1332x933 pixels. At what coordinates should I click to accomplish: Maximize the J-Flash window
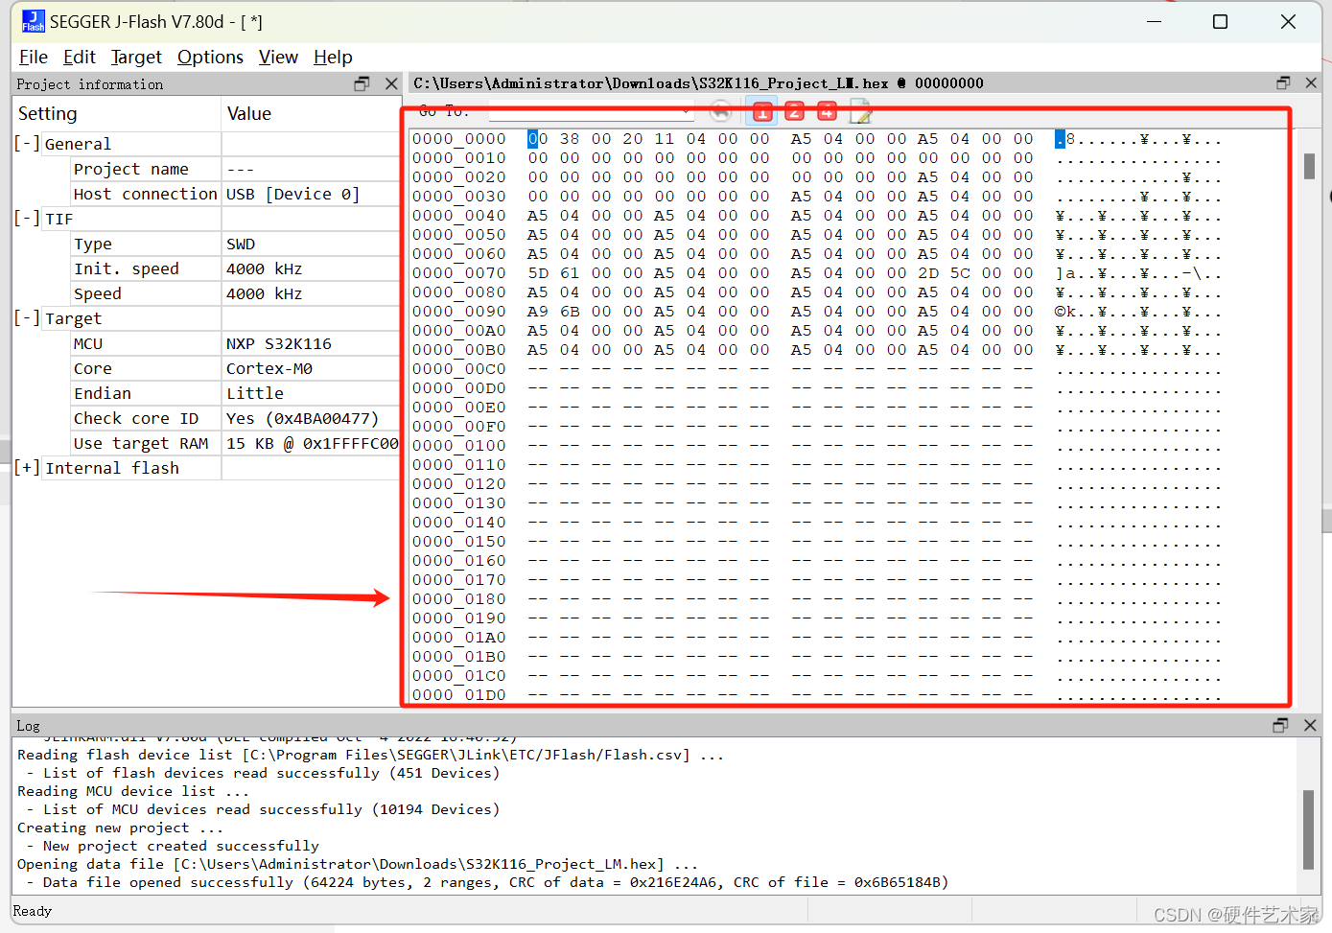point(1220,21)
